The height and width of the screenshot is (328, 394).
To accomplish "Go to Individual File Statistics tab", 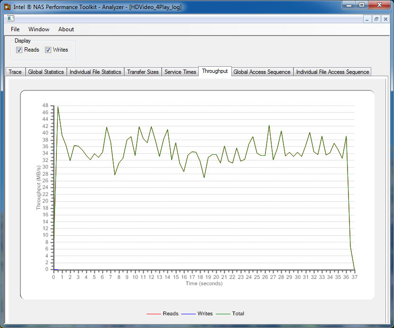I will click(x=95, y=72).
